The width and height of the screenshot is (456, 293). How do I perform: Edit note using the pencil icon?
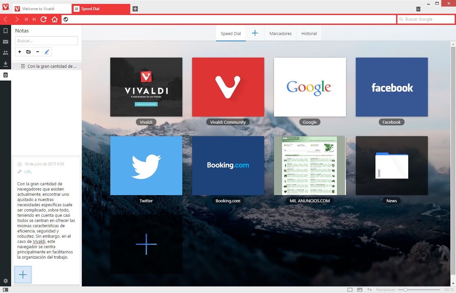(x=47, y=52)
